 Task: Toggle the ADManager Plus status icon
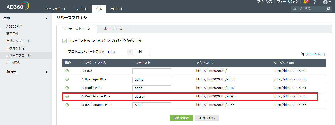coord(67,79)
